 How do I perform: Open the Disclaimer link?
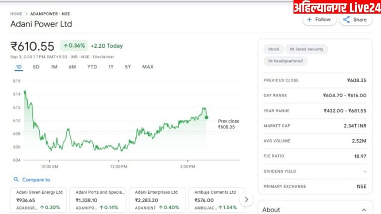[103, 57]
